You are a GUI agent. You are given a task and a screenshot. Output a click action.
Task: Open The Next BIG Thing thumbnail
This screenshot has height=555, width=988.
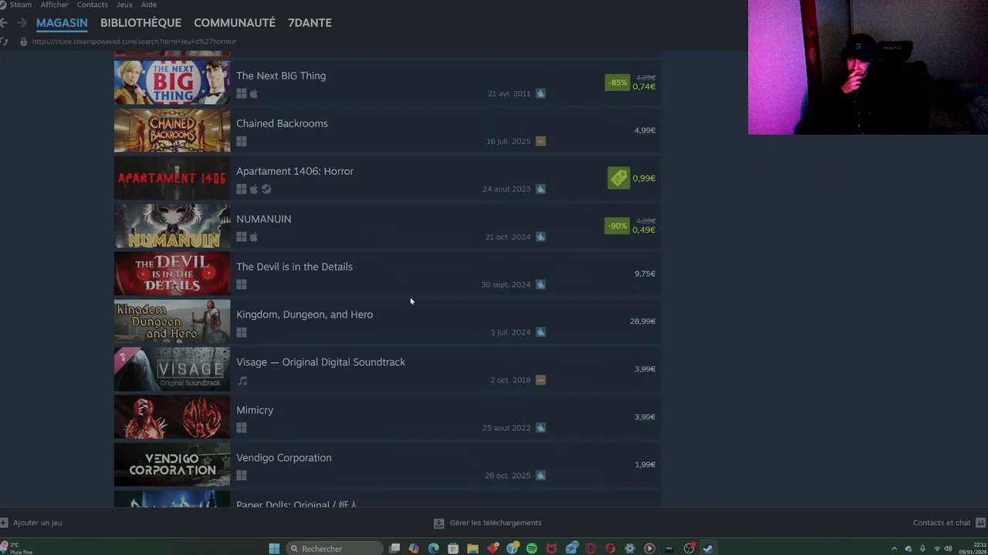tap(172, 82)
